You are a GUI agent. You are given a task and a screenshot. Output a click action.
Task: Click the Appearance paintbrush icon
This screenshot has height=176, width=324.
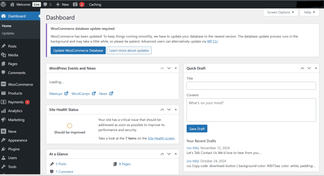pos(3,140)
